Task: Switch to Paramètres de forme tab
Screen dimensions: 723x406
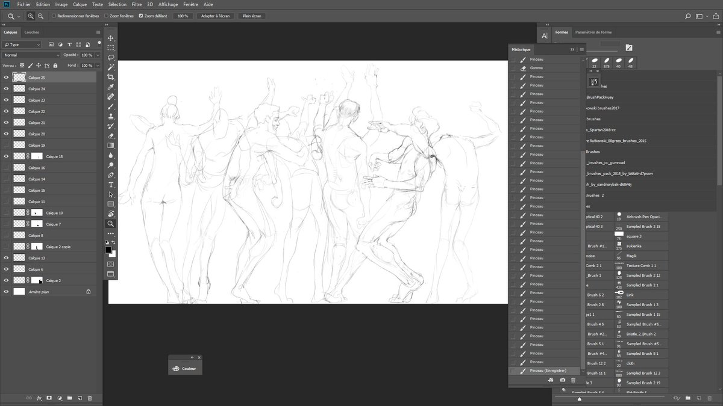Action: point(593,32)
